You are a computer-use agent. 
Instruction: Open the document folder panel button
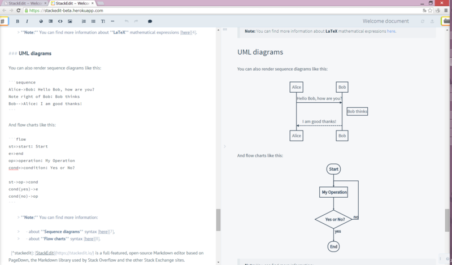446,21
